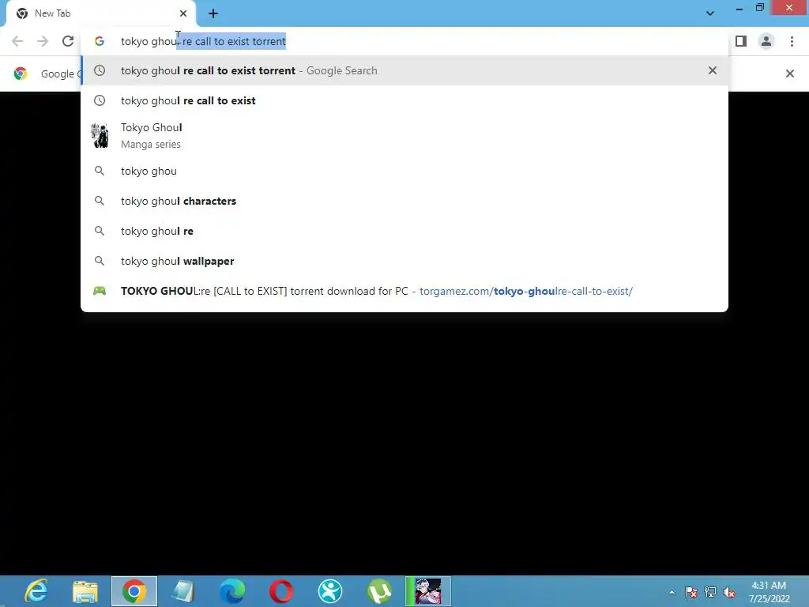This screenshot has height=607, width=809.
Task: Click the forward navigation arrow
Action: point(43,41)
